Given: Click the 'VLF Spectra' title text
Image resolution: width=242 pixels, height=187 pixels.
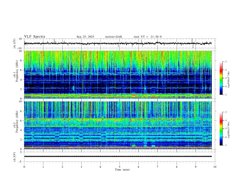Looking at the screenshot, I should [35, 37].
